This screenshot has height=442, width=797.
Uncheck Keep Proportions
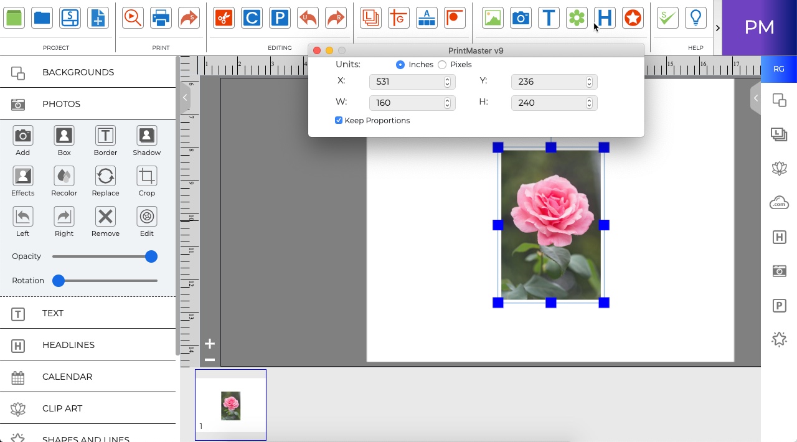339,120
